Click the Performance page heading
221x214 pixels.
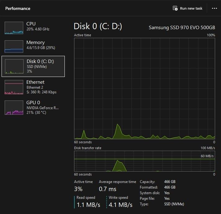[18, 8]
